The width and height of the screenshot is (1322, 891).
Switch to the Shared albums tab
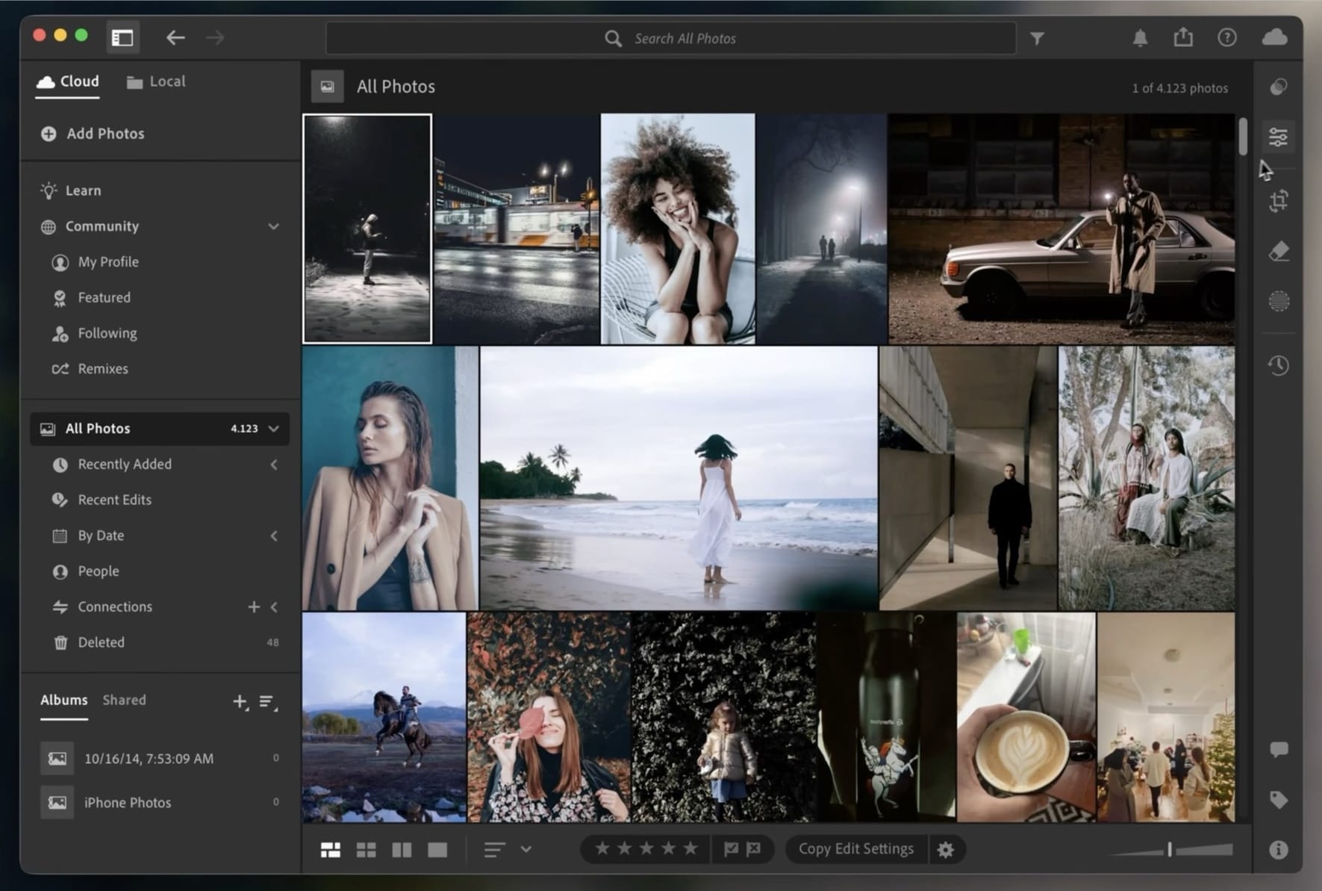(124, 700)
